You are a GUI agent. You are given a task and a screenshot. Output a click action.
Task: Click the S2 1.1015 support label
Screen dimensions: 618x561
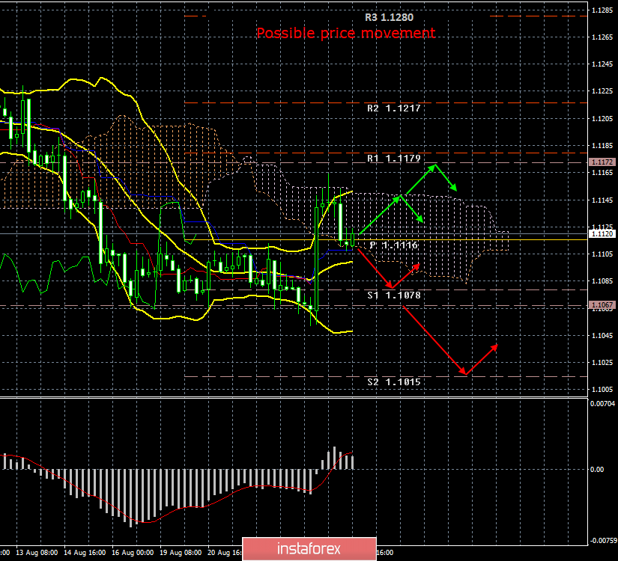click(393, 381)
